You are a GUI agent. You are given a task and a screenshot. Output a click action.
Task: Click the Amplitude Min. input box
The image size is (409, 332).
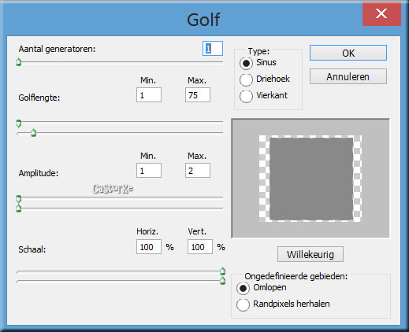pyautogui.click(x=149, y=171)
